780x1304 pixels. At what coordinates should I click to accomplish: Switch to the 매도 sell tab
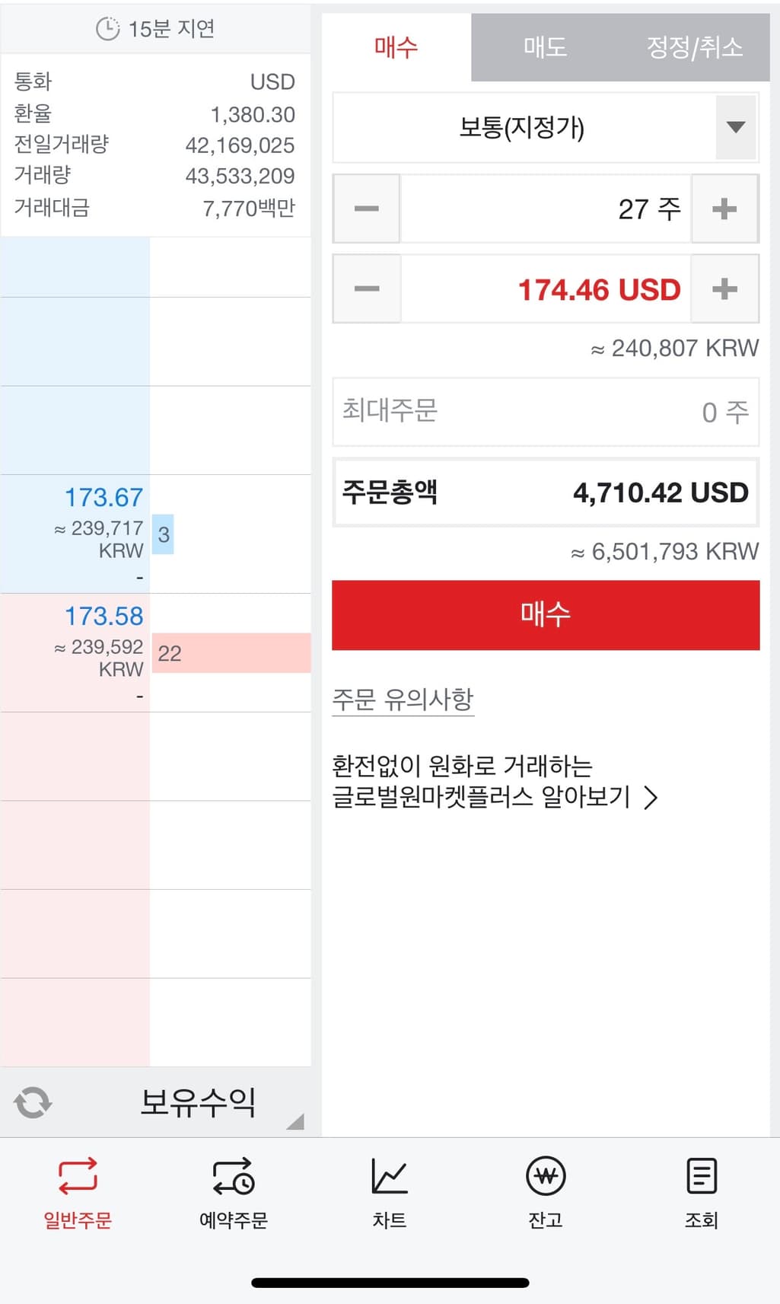coord(545,47)
